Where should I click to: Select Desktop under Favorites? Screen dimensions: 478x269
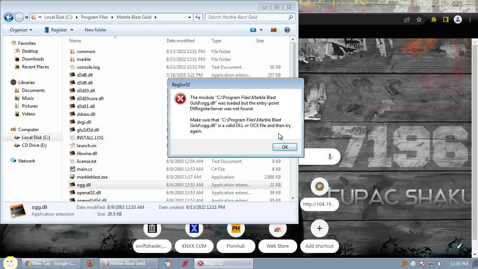click(30, 51)
